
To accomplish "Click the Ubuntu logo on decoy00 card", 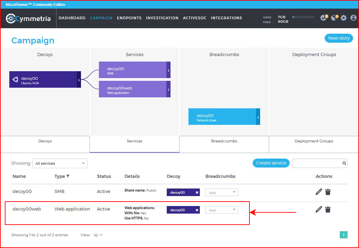I will pos(16,79).
